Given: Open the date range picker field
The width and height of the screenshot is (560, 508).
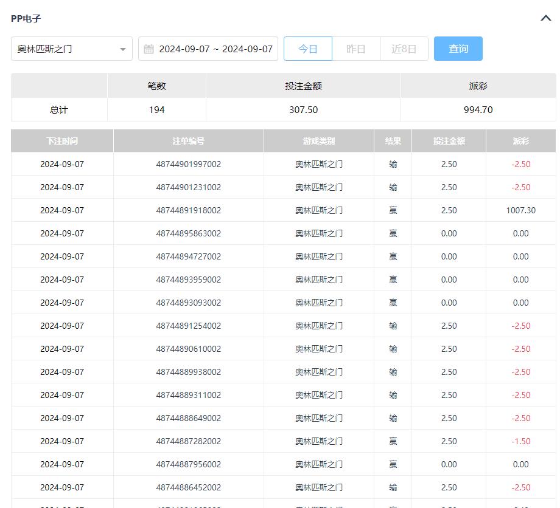Looking at the screenshot, I should pyautogui.click(x=215, y=49).
